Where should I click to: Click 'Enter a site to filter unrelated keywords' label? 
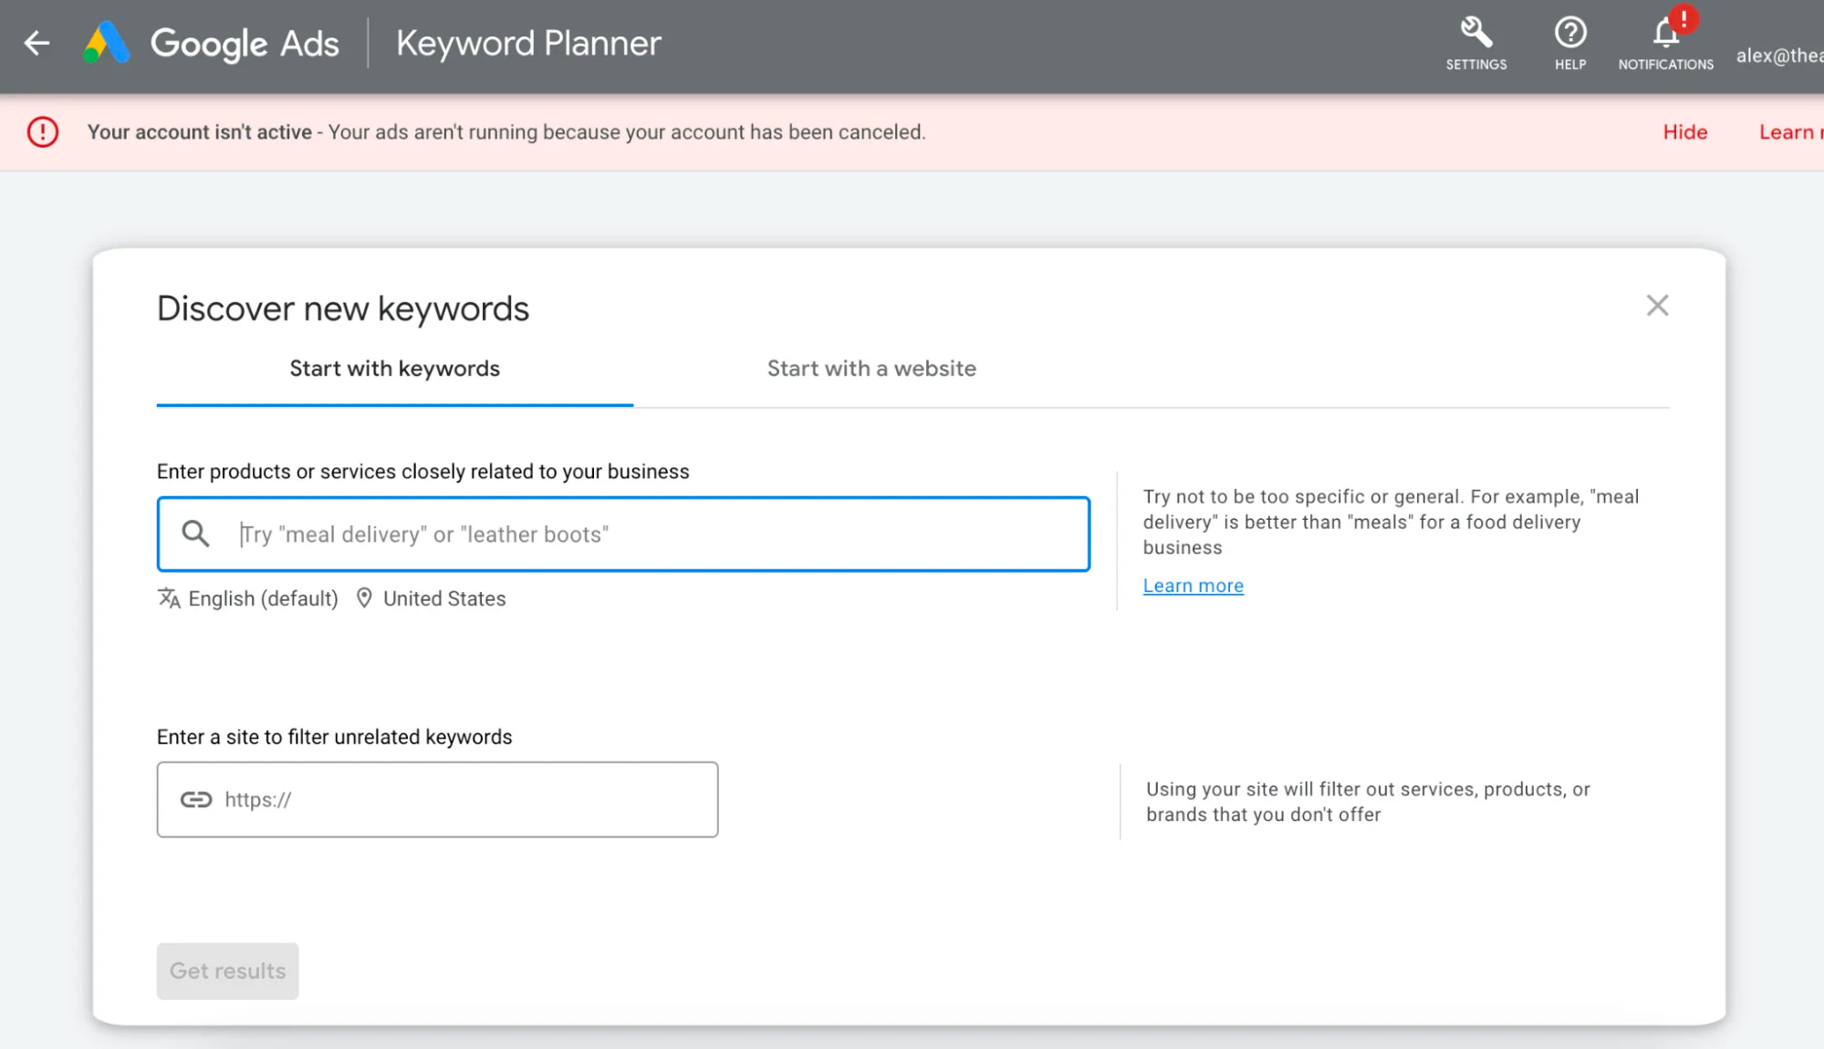[335, 737]
